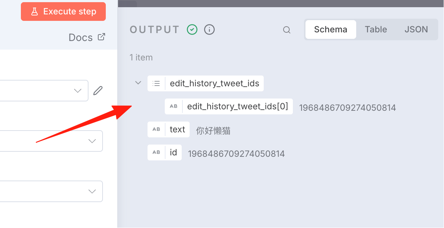This screenshot has width=444, height=228.
Task: Select the text field pill
Action: tap(168, 129)
